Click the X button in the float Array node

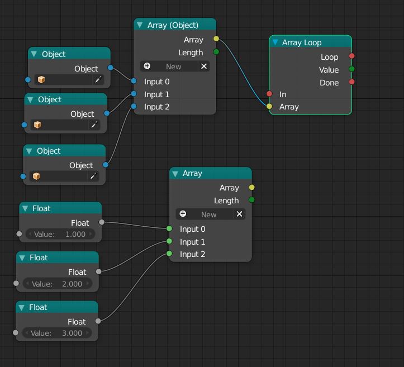(239, 214)
